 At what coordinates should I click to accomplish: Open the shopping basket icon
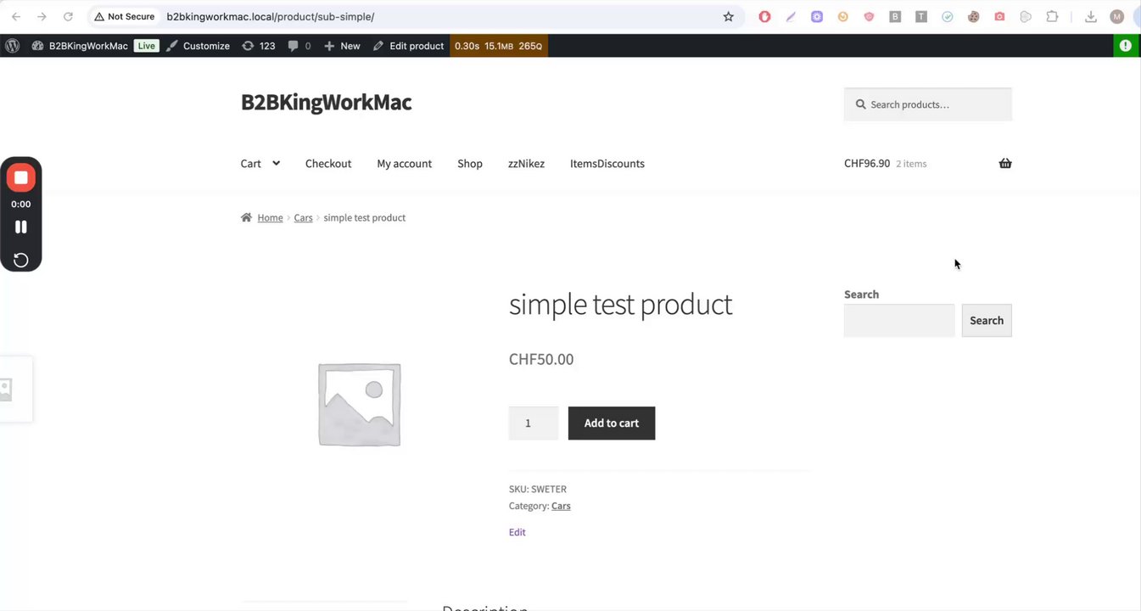point(1005,164)
